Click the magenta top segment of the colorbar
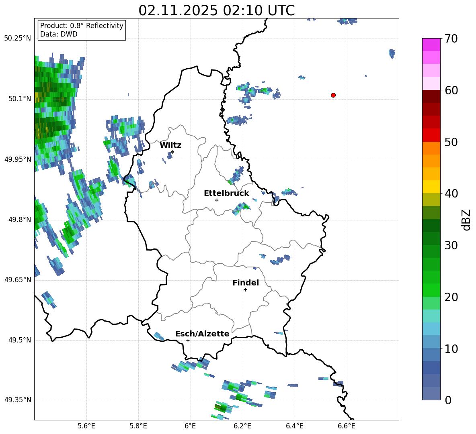Screen dimensions: 476x434 click(x=431, y=45)
